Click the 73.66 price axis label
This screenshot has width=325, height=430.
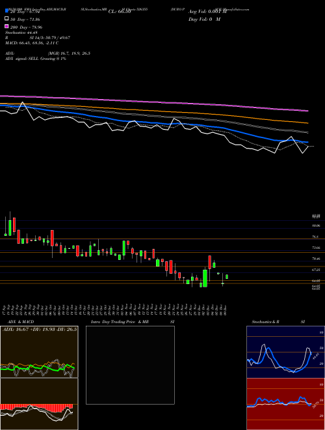316,248
